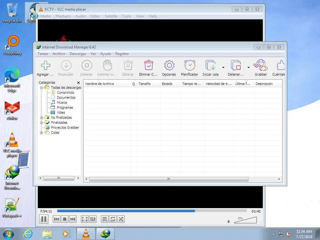The image size is (320, 240).
Task: Click the Detener stop icon in IDM
Action: click(x=87, y=65)
